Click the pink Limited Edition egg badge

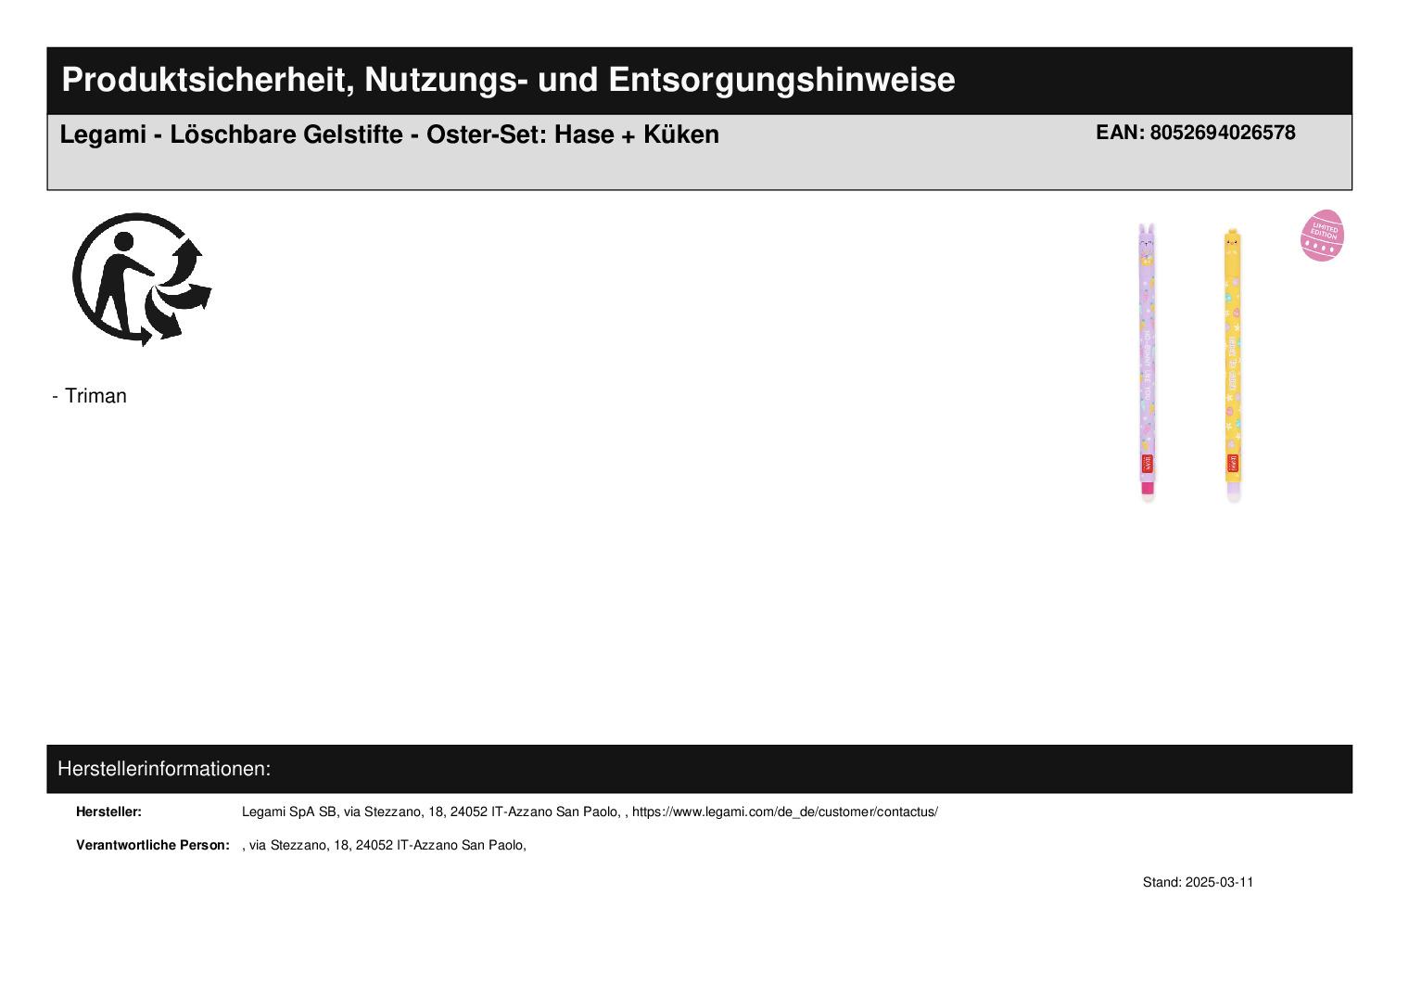pyautogui.click(x=1322, y=236)
